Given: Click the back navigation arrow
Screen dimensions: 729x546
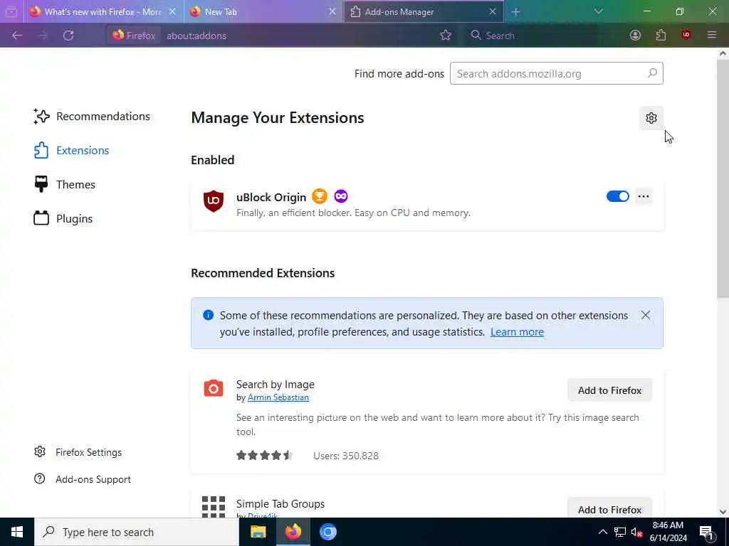Looking at the screenshot, I should click(17, 36).
